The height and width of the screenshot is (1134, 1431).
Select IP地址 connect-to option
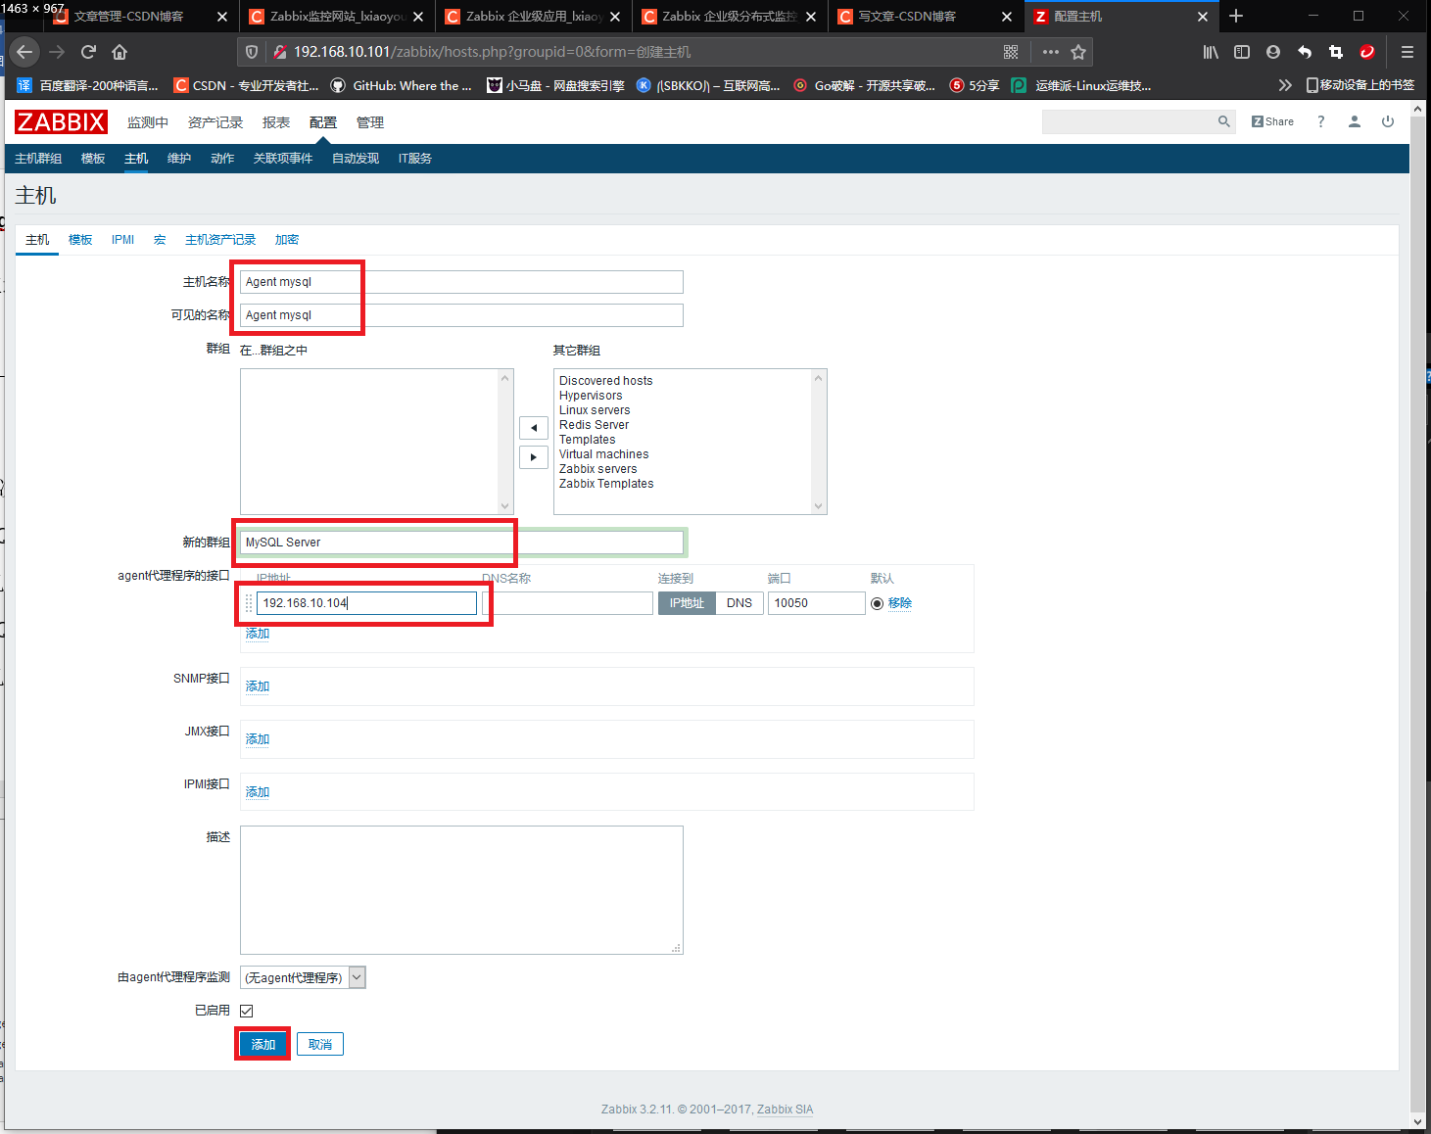(x=687, y=603)
